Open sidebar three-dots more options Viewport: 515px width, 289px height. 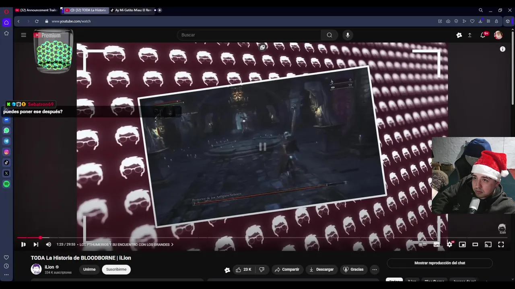coord(6,275)
